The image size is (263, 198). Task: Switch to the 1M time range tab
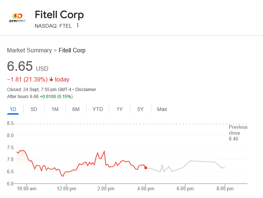[55, 109]
